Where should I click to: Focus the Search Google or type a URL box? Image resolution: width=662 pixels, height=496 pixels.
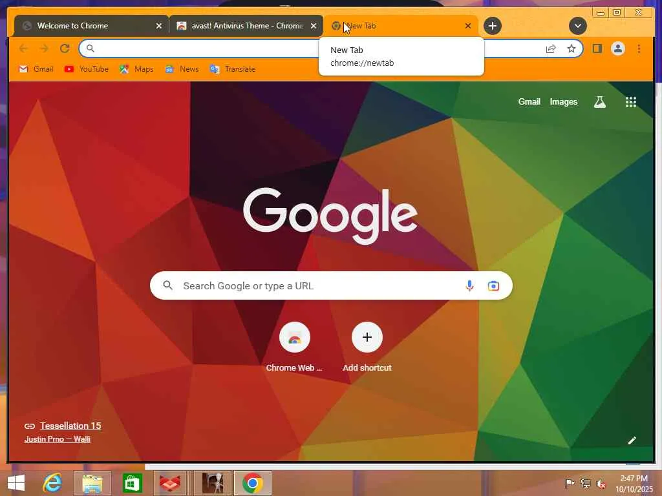pyautogui.click(x=331, y=285)
